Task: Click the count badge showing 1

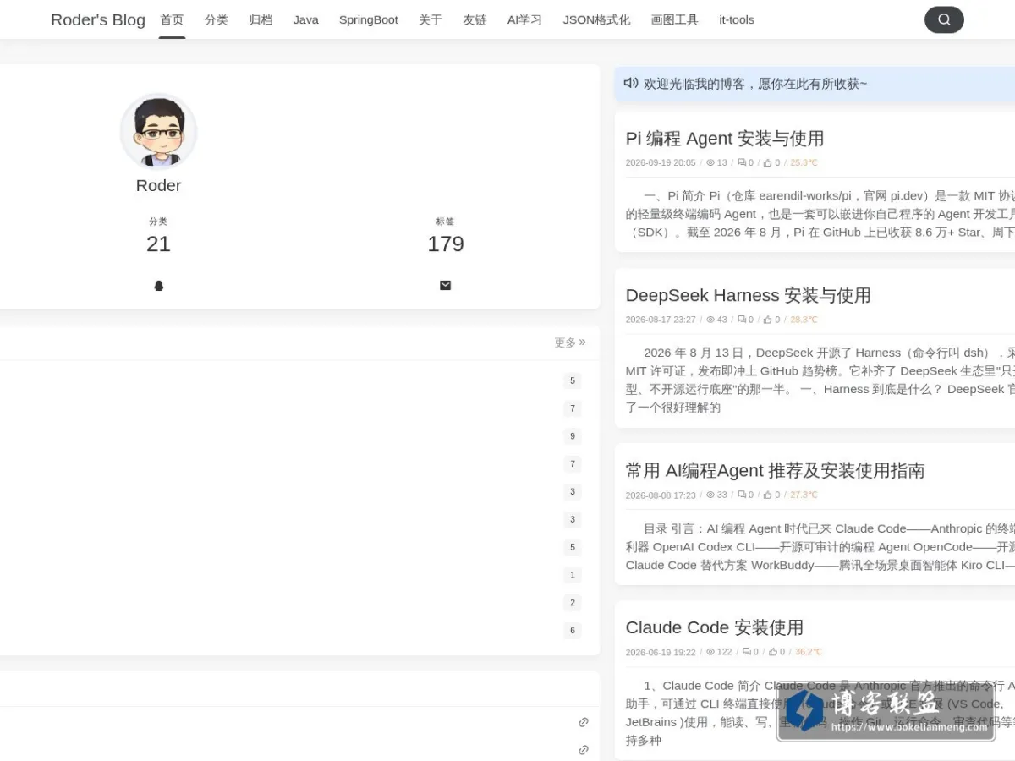Action: tap(573, 575)
